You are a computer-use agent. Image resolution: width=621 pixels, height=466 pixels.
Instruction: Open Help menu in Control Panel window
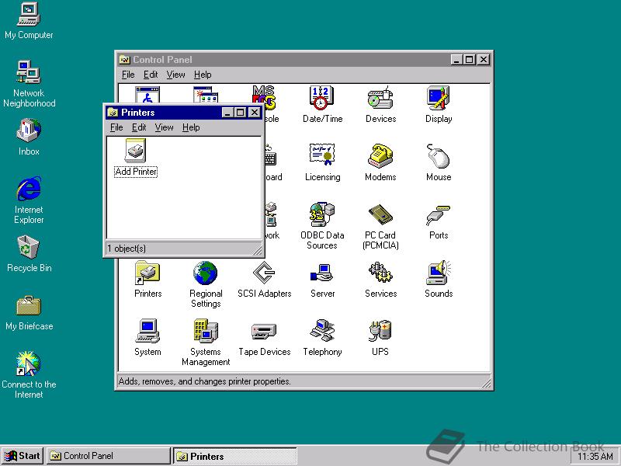tap(203, 75)
